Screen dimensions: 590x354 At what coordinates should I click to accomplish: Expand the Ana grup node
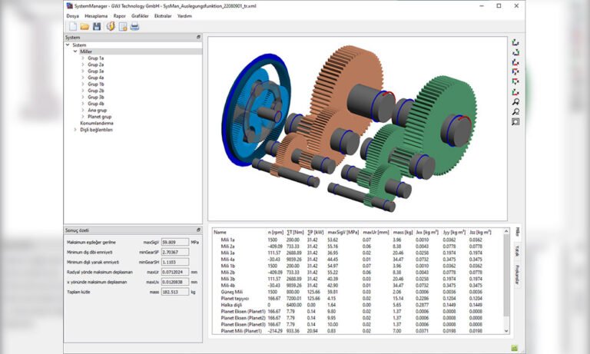coord(83,110)
